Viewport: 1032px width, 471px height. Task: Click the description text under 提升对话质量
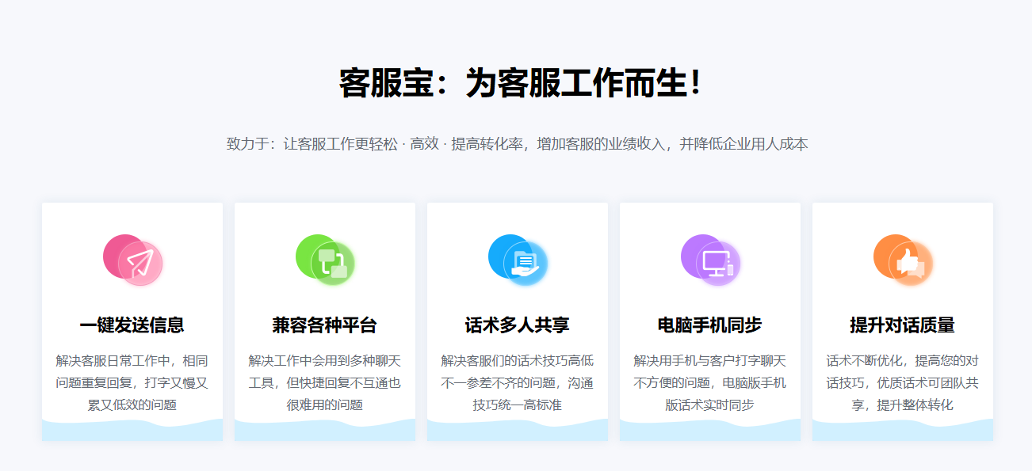click(902, 382)
